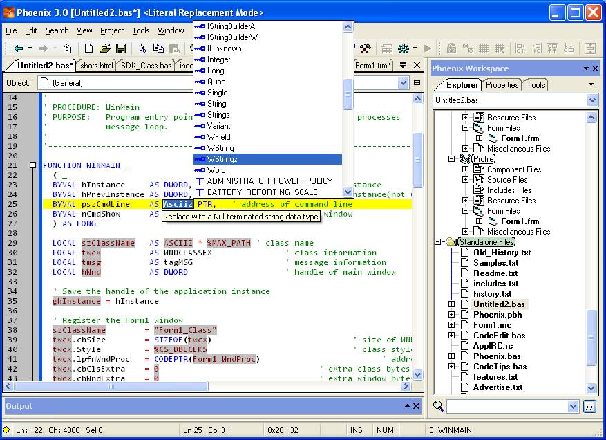
Task: Select AppIRC.rc in the Explorer tree
Action: pyautogui.click(x=493, y=346)
